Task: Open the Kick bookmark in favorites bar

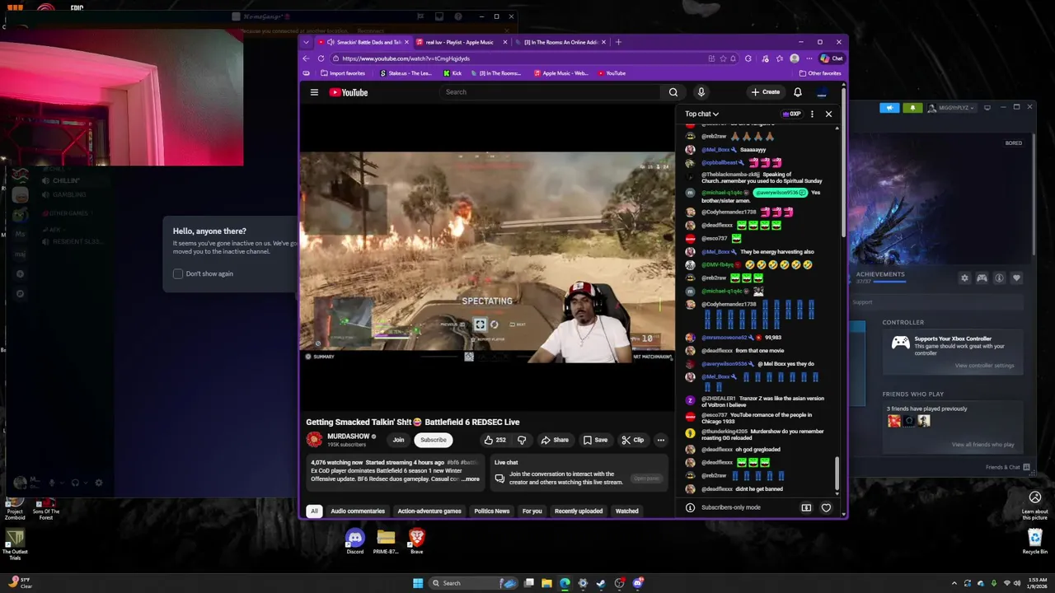Action: [452, 73]
